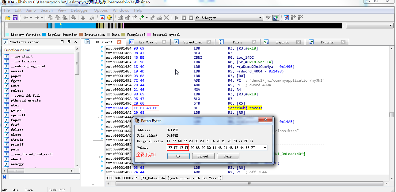Click the large X delete toolbar icon
Viewport: 396px width, 192px height.
click(166, 18)
